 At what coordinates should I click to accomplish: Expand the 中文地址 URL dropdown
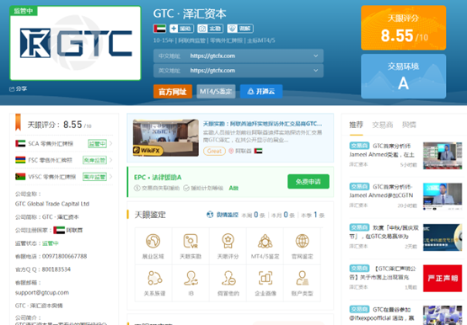tap(315, 56)
